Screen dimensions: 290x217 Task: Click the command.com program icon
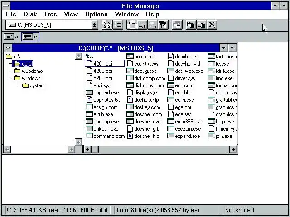tap(89, 136)
